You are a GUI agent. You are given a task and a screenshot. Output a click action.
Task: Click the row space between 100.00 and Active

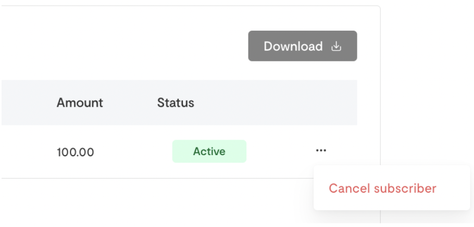[133, 152]
